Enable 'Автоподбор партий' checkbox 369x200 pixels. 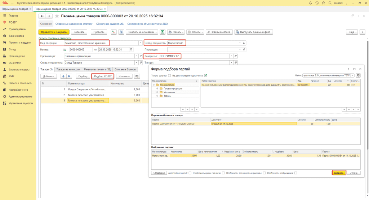pyautogui.click(x=190, y=173)
